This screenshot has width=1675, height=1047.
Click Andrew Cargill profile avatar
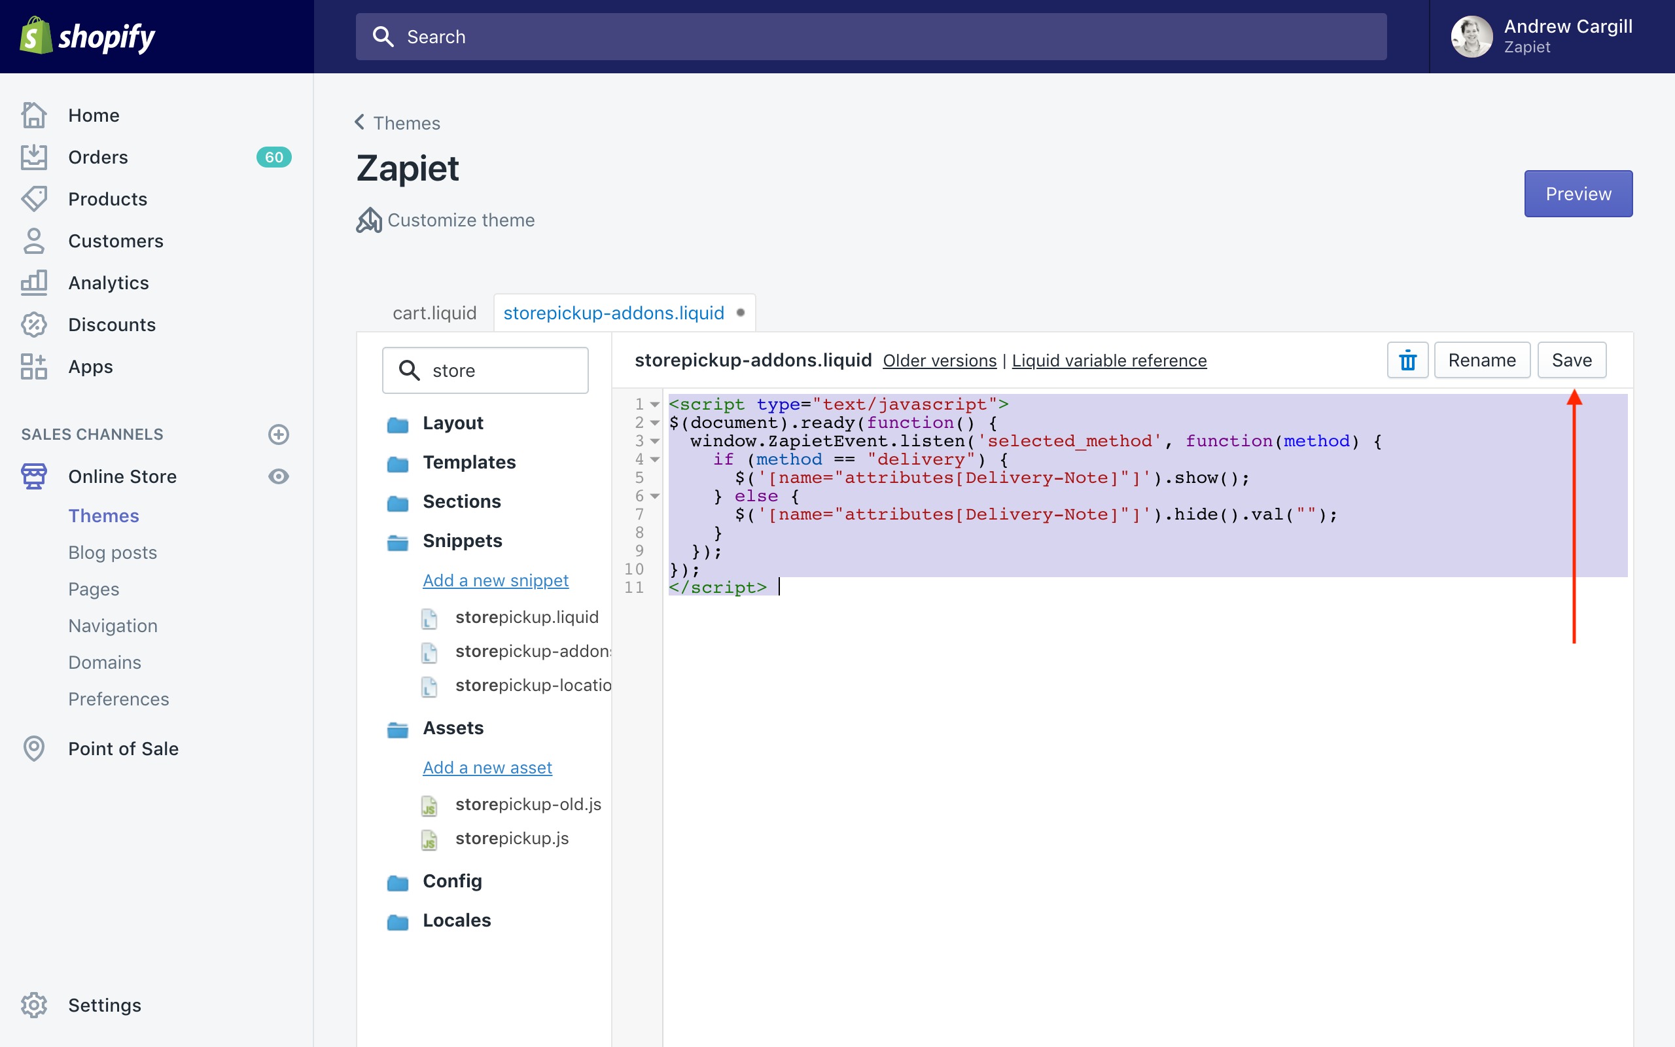pyautogui.click(x=1471, y=36)
